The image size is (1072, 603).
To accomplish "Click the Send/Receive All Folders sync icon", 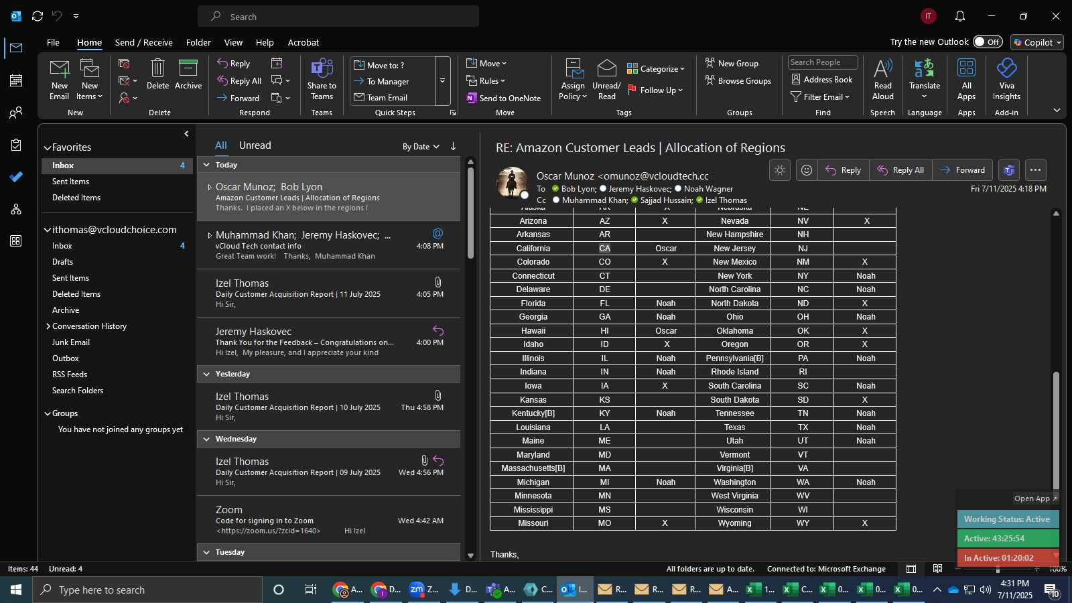I will [38, 16].
